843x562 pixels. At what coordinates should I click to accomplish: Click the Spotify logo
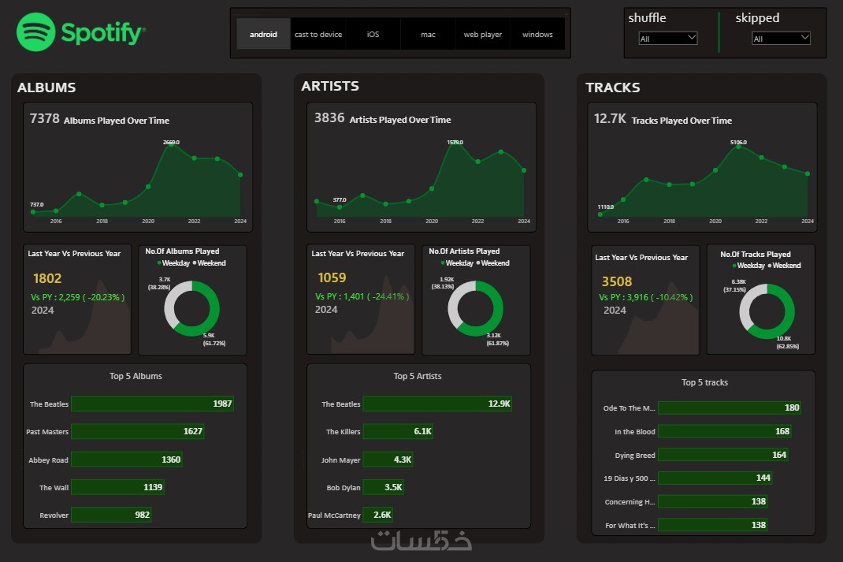[80, 32]
